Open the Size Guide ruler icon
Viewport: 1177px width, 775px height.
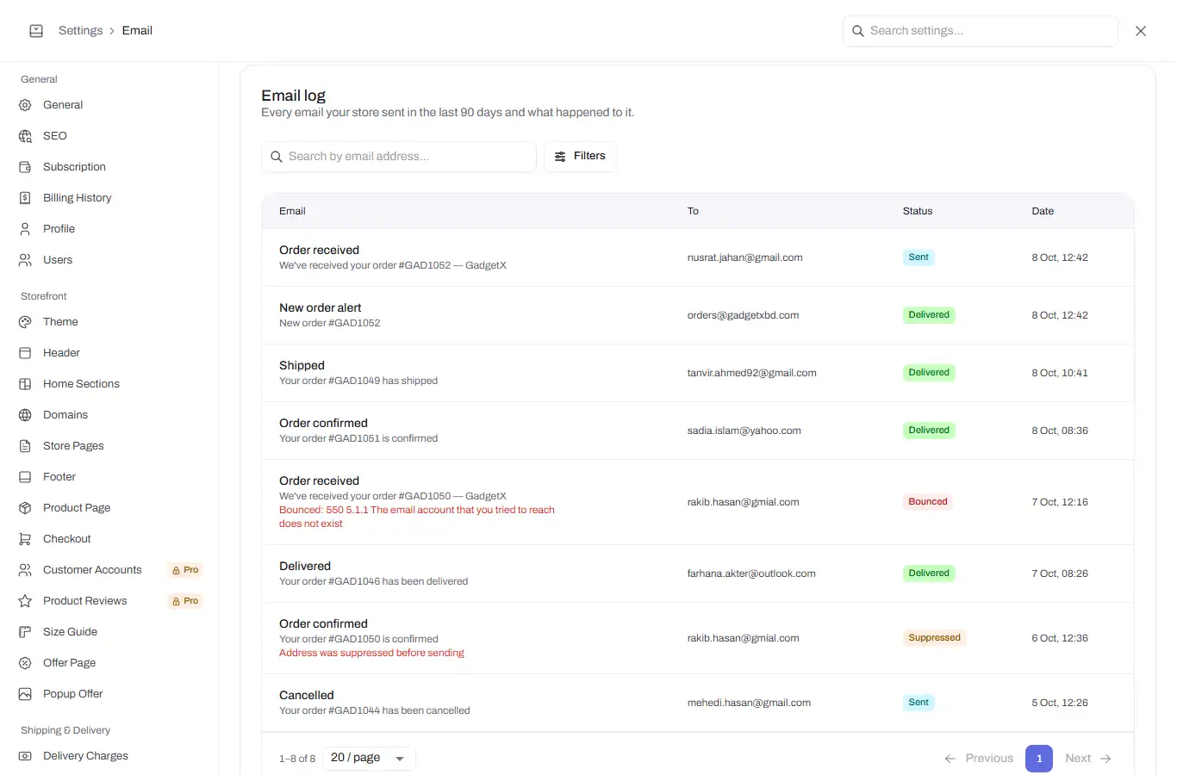25,632
